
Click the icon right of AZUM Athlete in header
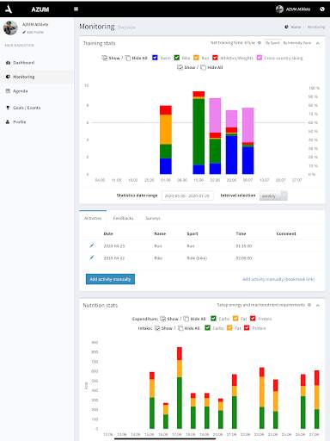point(322,9)
